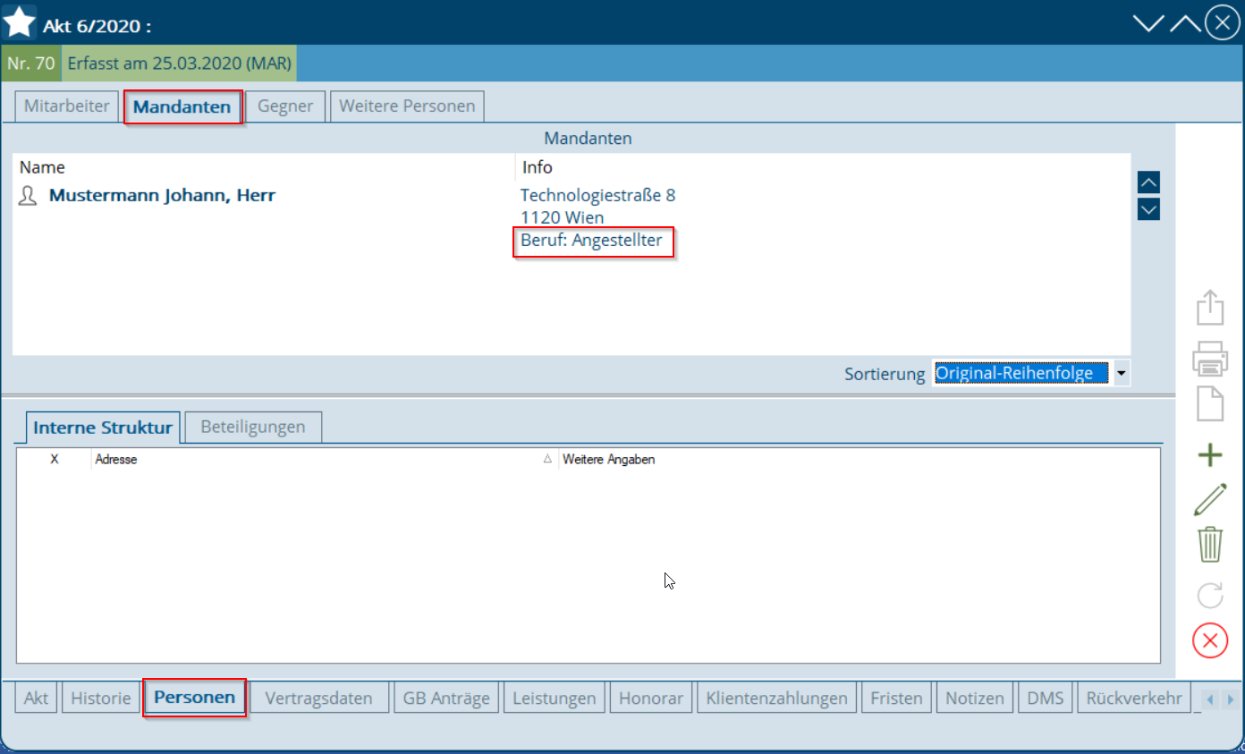Screen dimensions: 1245x754
Task: Open the Honorar tab
Action: point(651,698)
